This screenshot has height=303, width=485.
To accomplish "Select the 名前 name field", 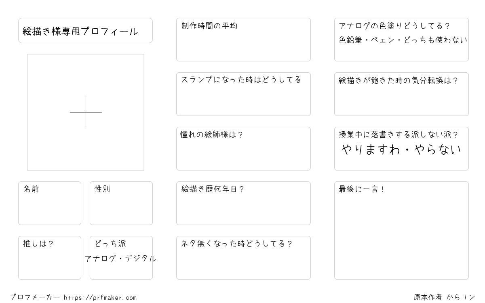I will [x=50, y=203].
